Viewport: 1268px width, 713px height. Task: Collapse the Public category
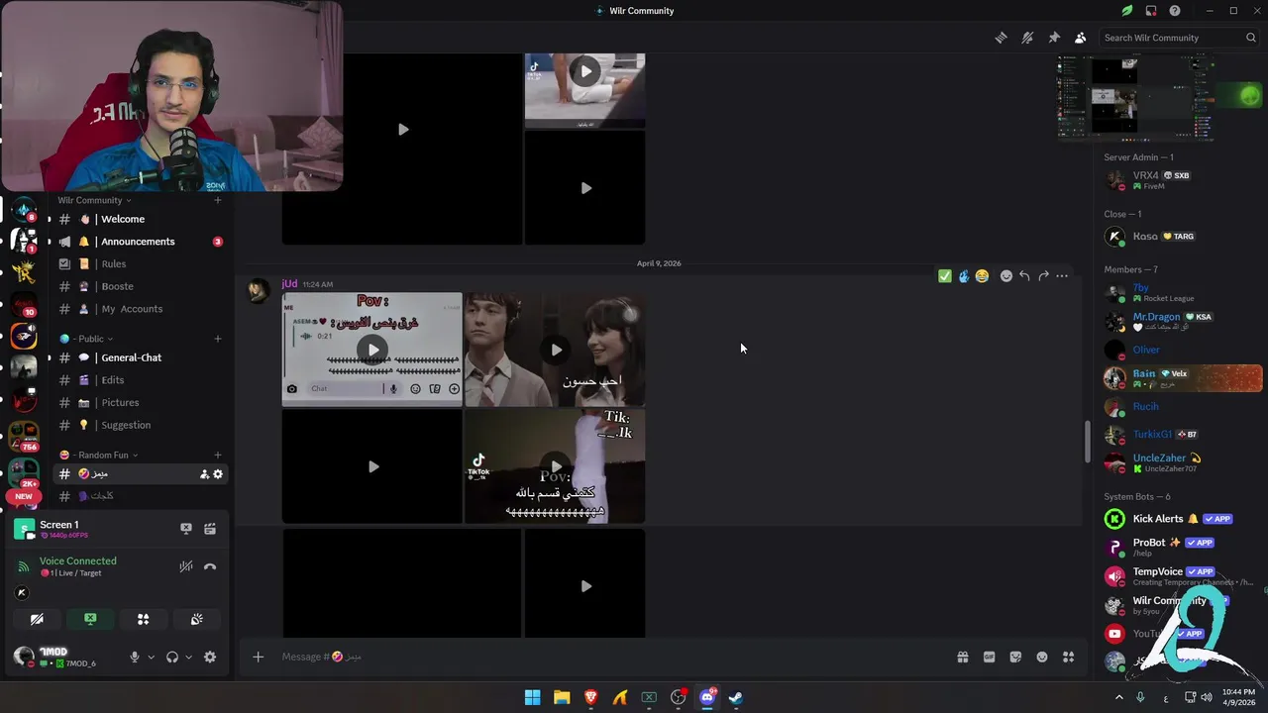pos(86,339)
